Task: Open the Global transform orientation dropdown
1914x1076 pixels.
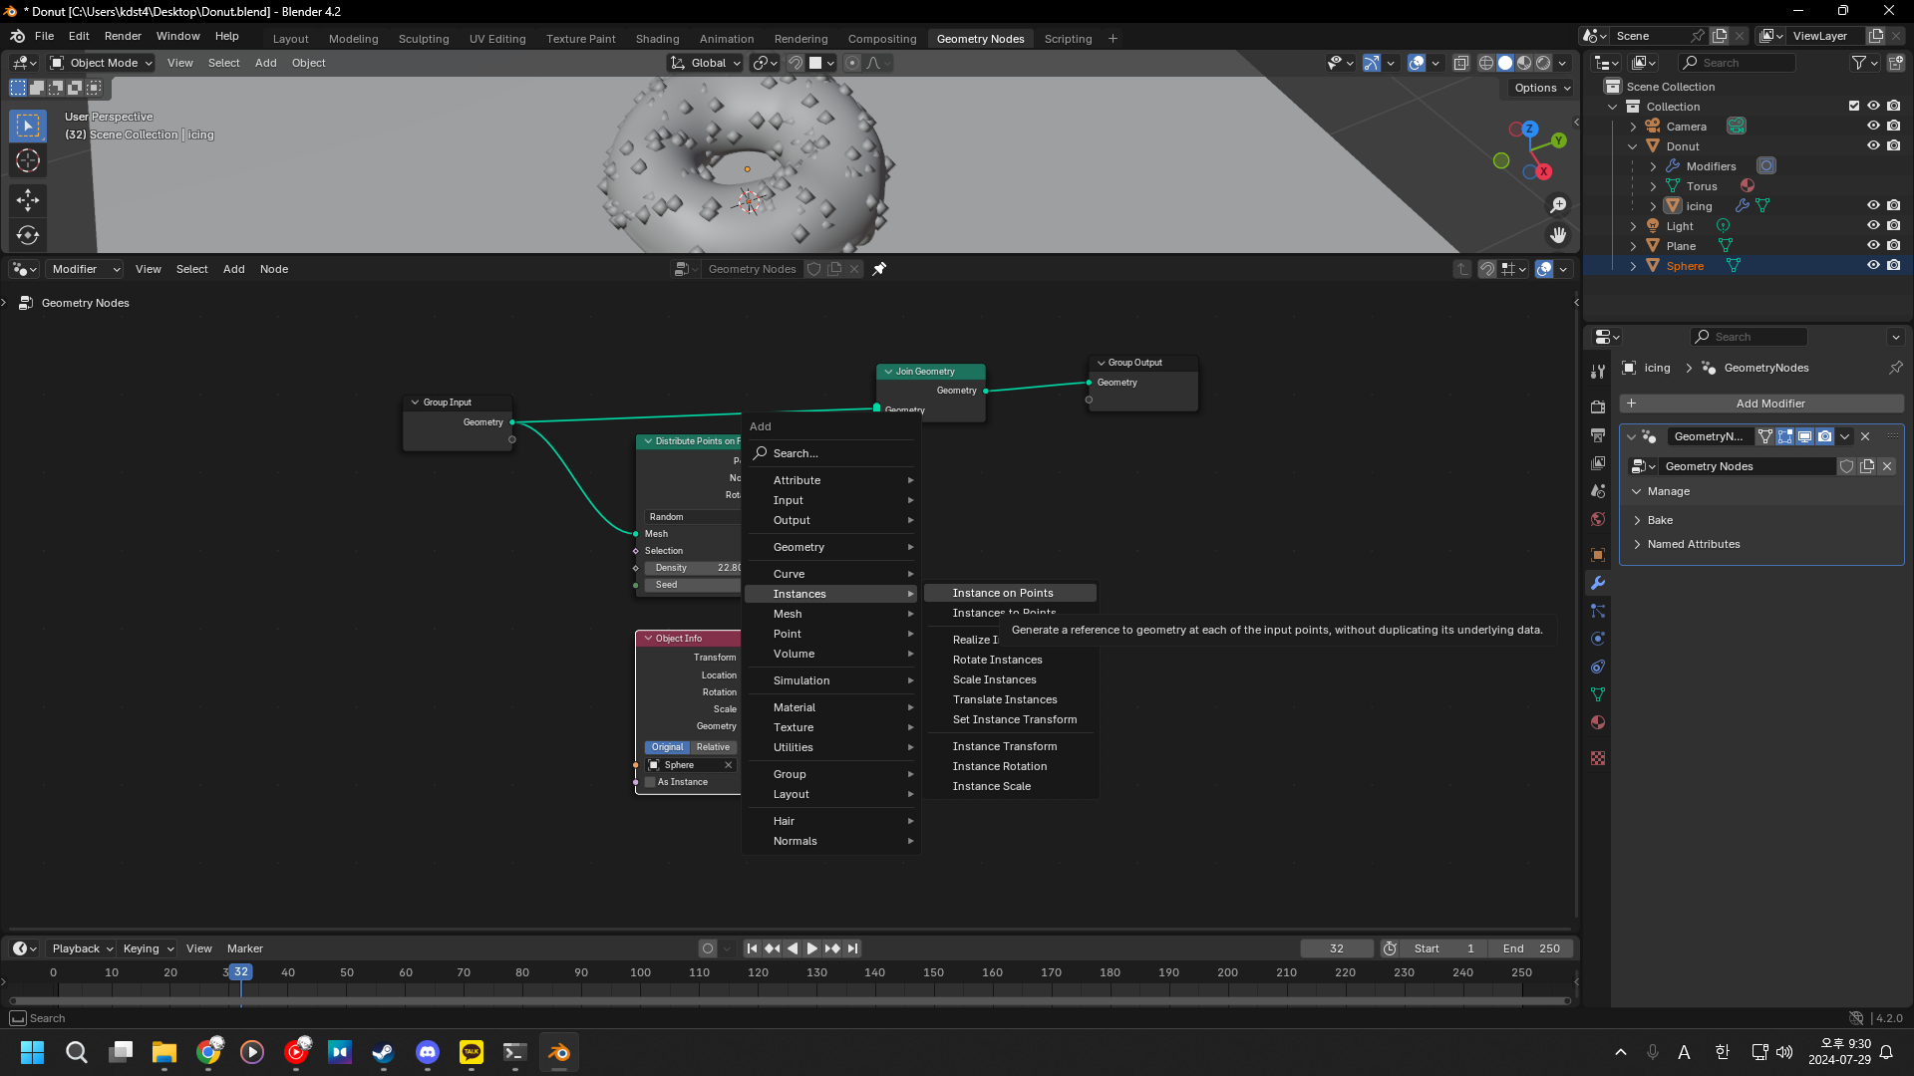Action: pos(706,63)
